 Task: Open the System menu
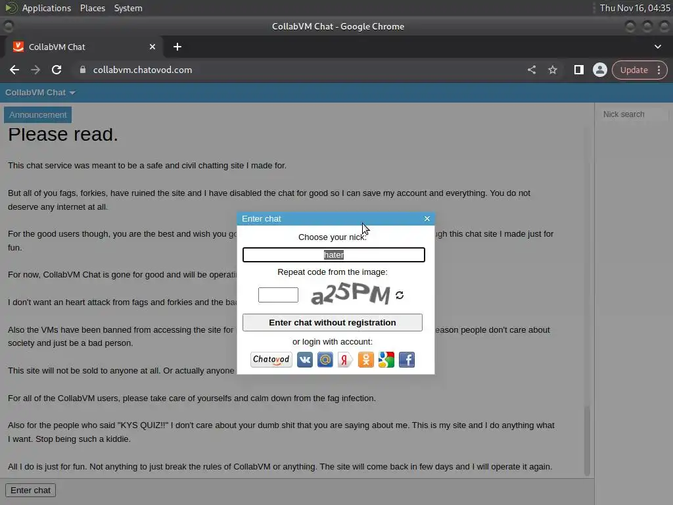click(128, 8)
